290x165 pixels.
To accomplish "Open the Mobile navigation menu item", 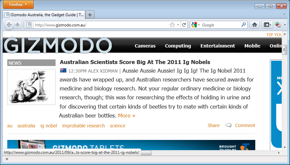I will (x=252, y=46).
